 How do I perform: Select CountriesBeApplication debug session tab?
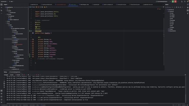(x=15, y=72)
